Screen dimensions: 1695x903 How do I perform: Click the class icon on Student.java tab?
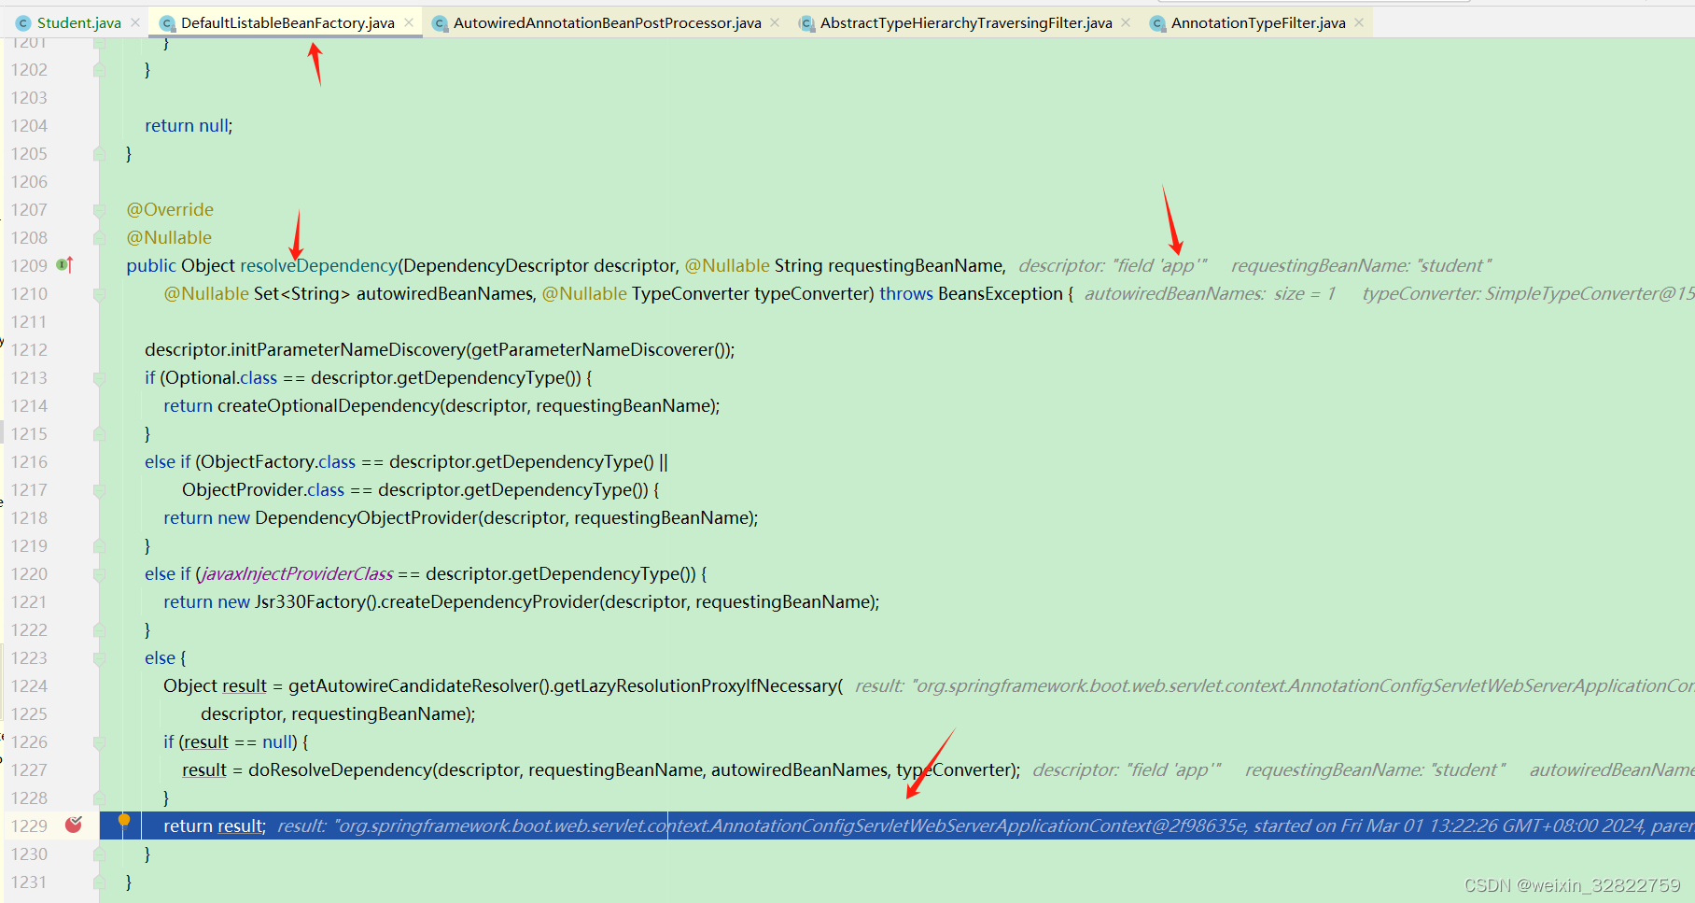coord(23,23)
